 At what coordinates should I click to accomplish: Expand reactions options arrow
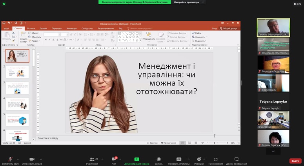point(204,159)
